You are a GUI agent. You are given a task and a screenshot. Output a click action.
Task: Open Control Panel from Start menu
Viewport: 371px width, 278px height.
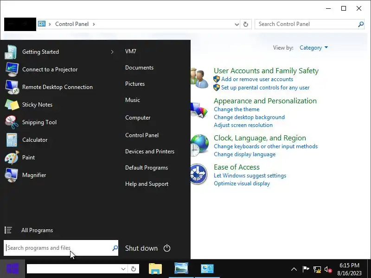[x=142, y=135]
